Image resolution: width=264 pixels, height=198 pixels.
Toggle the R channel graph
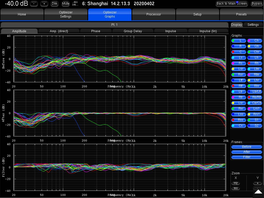click(x=239, y=46)
